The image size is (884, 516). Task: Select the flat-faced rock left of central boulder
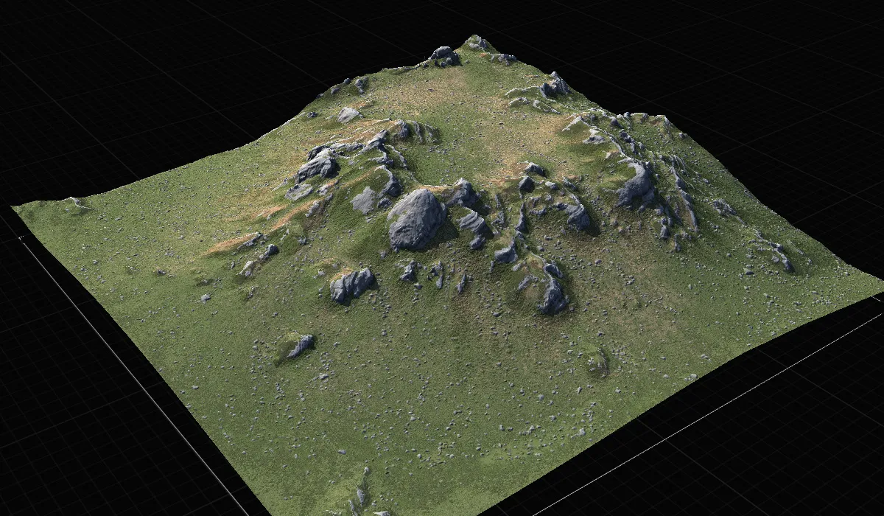click(365, 201)
